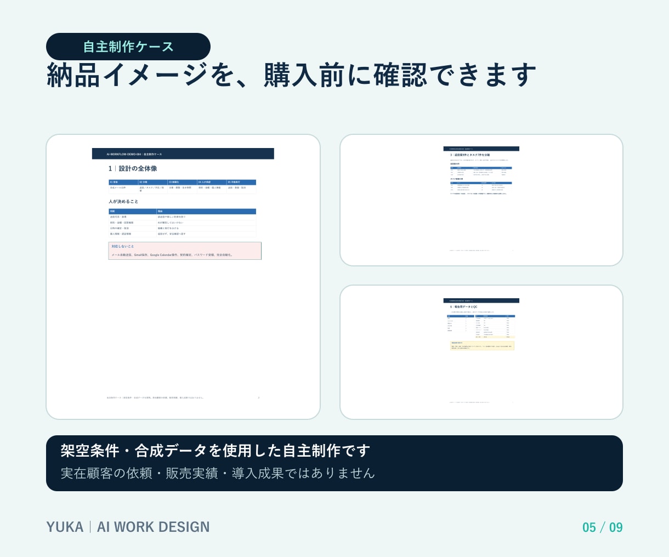The image size is (669, 557).
Task: Click the 架空条件・合成データを使用した自主制作です text
Action: click(216, 451)
